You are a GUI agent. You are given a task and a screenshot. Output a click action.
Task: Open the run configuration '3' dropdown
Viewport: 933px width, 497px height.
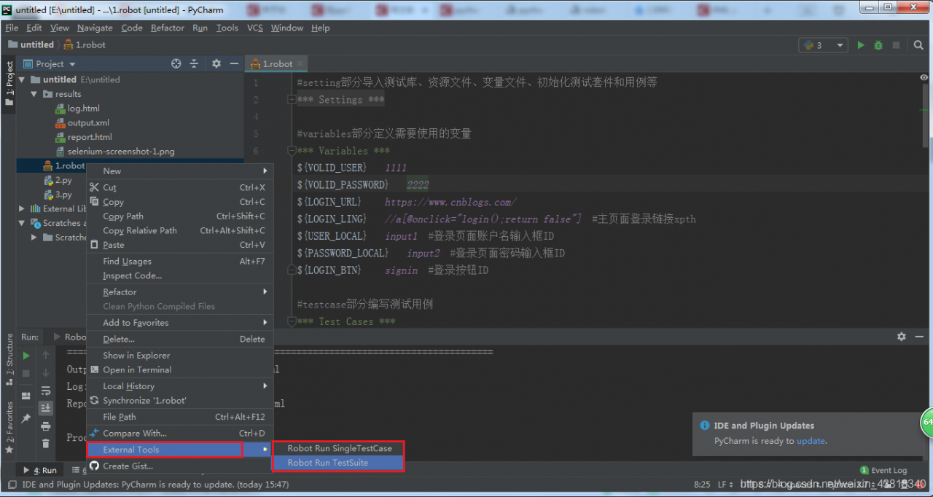coord(824,45)
